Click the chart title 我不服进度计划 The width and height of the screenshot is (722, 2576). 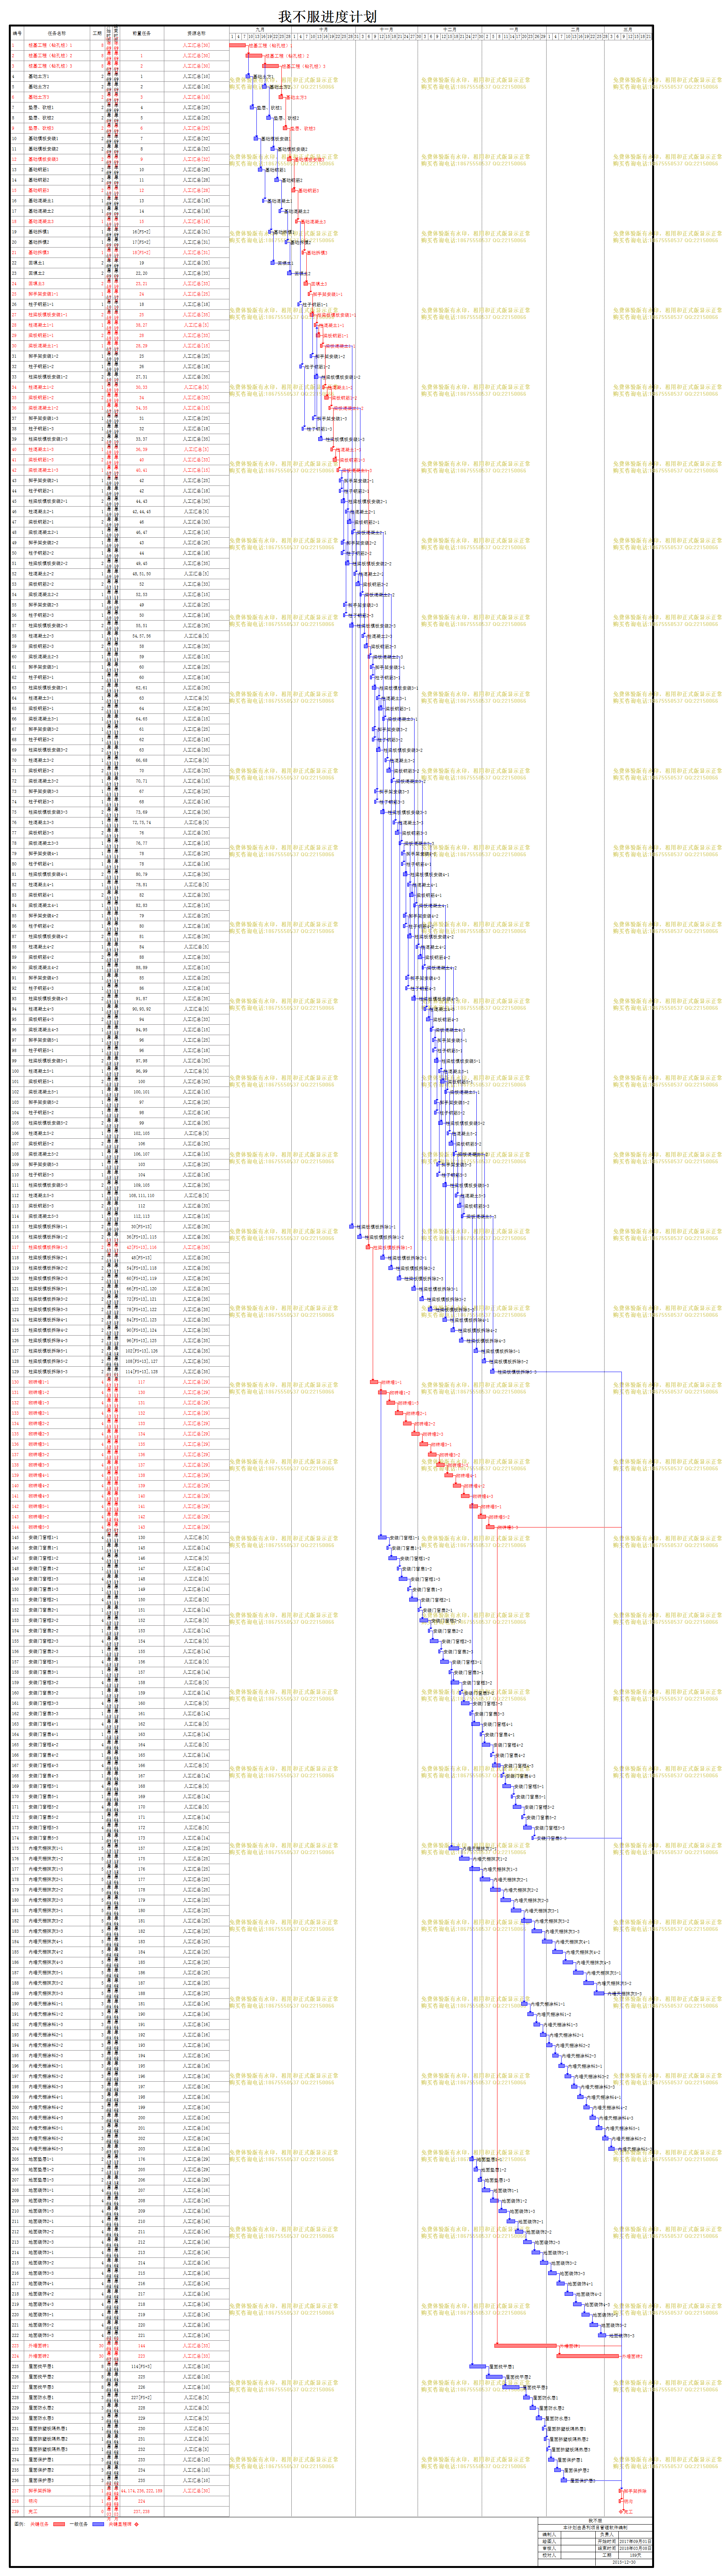(327, 16)
